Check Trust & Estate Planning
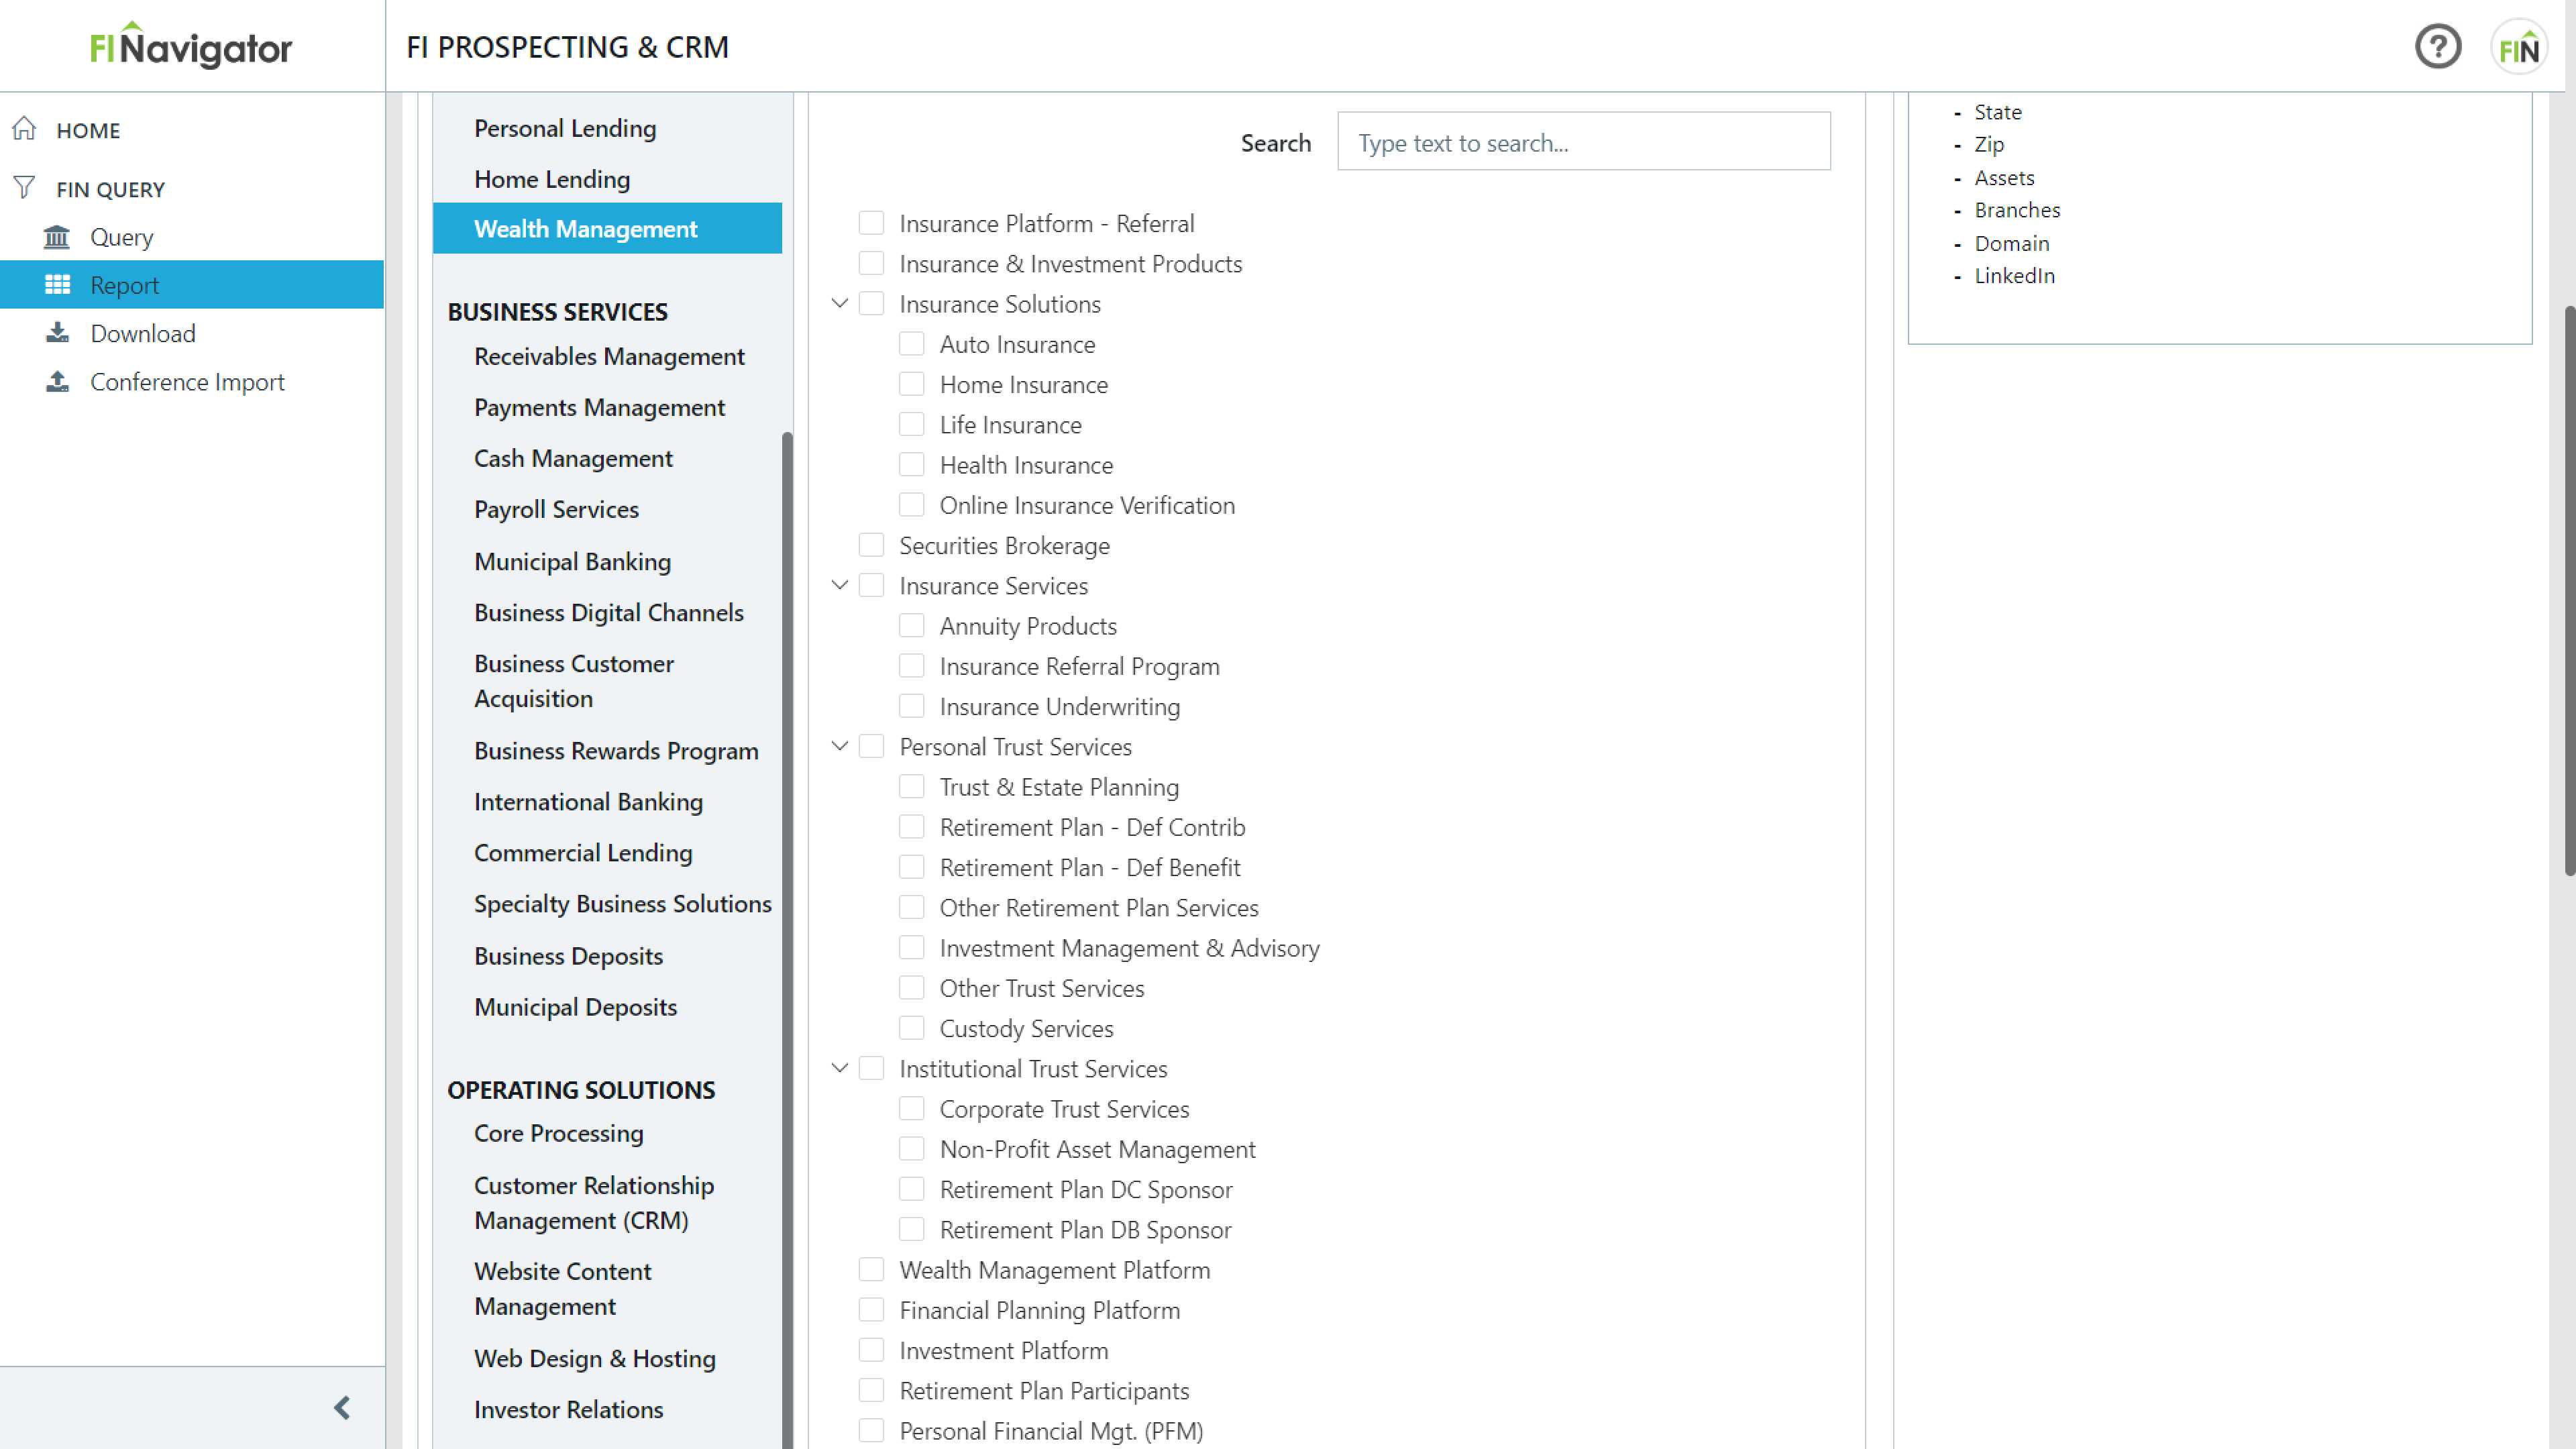The width and height of the screenshot is (2576, 1449). [x=911, y=786]
